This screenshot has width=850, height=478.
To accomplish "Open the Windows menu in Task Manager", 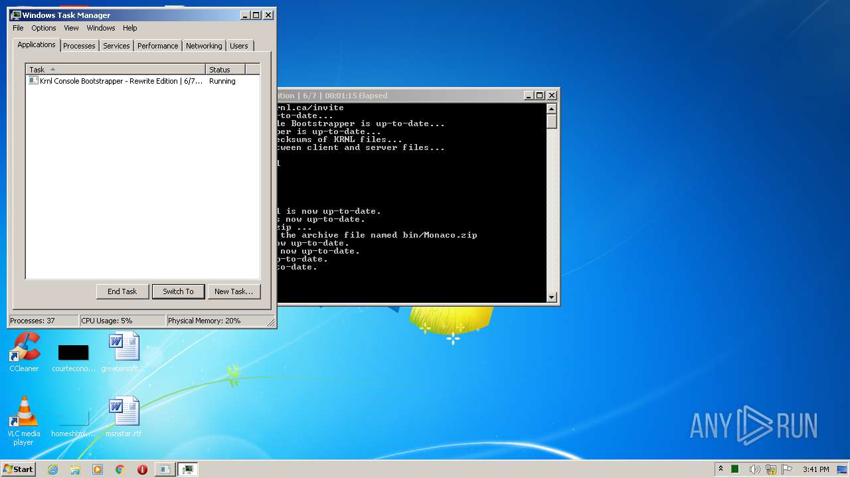I will 101,28.
